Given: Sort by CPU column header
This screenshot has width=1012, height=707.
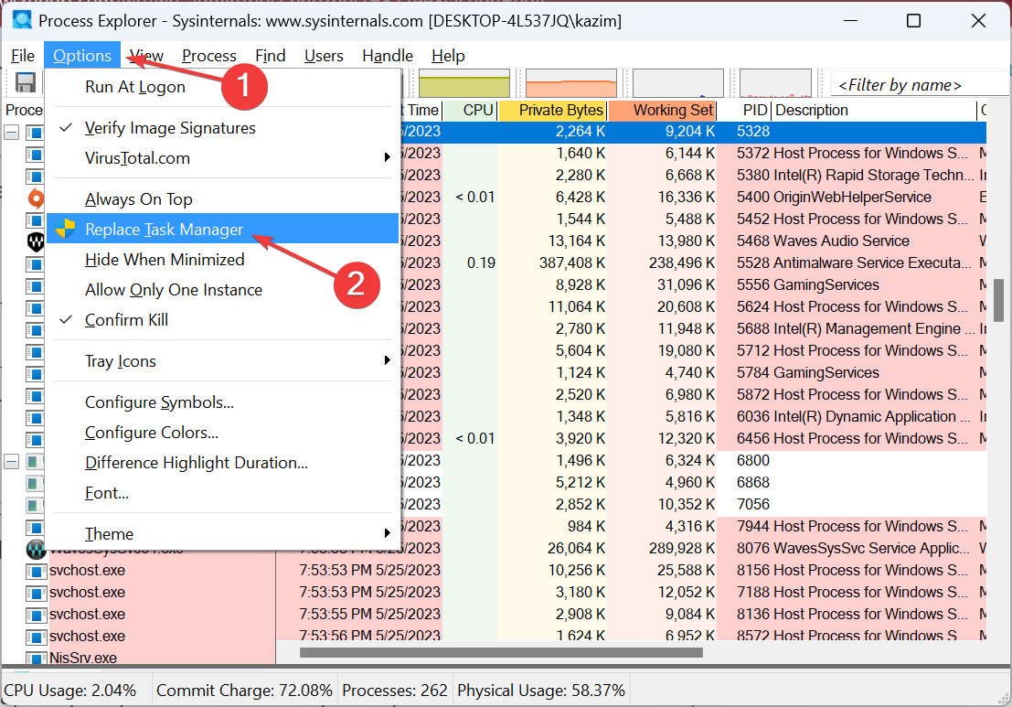Looking at the screenshot, I should pyautogui.click(x=470, y=111).
